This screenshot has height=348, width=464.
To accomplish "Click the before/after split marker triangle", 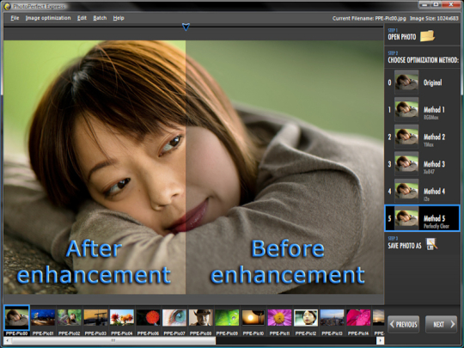I will click(186, 27).
